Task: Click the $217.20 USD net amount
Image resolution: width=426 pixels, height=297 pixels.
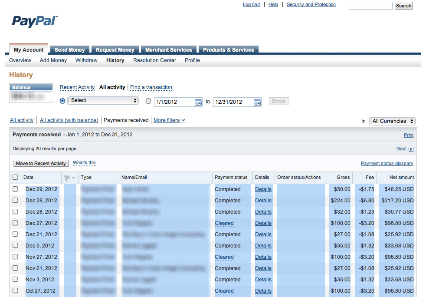Action: click(x=397, y=201)
